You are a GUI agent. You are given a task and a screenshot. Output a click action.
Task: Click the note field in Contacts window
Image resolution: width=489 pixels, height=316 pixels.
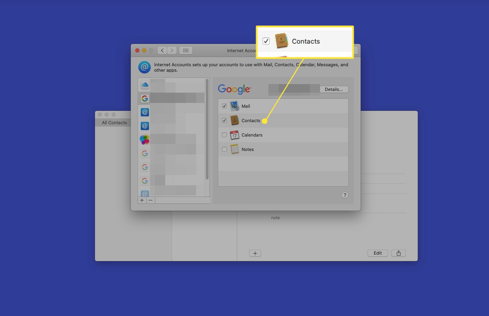tap(275, 218)
